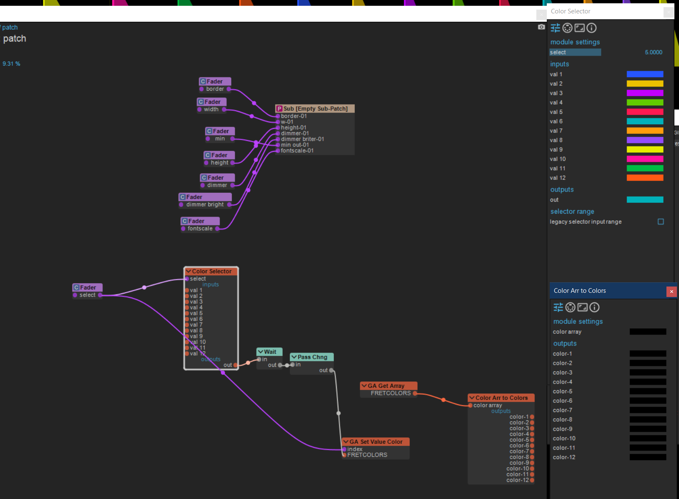Collapse the Pass Chng node chevron
Viewport: 679px width, 499px height.
click(294, 357)
